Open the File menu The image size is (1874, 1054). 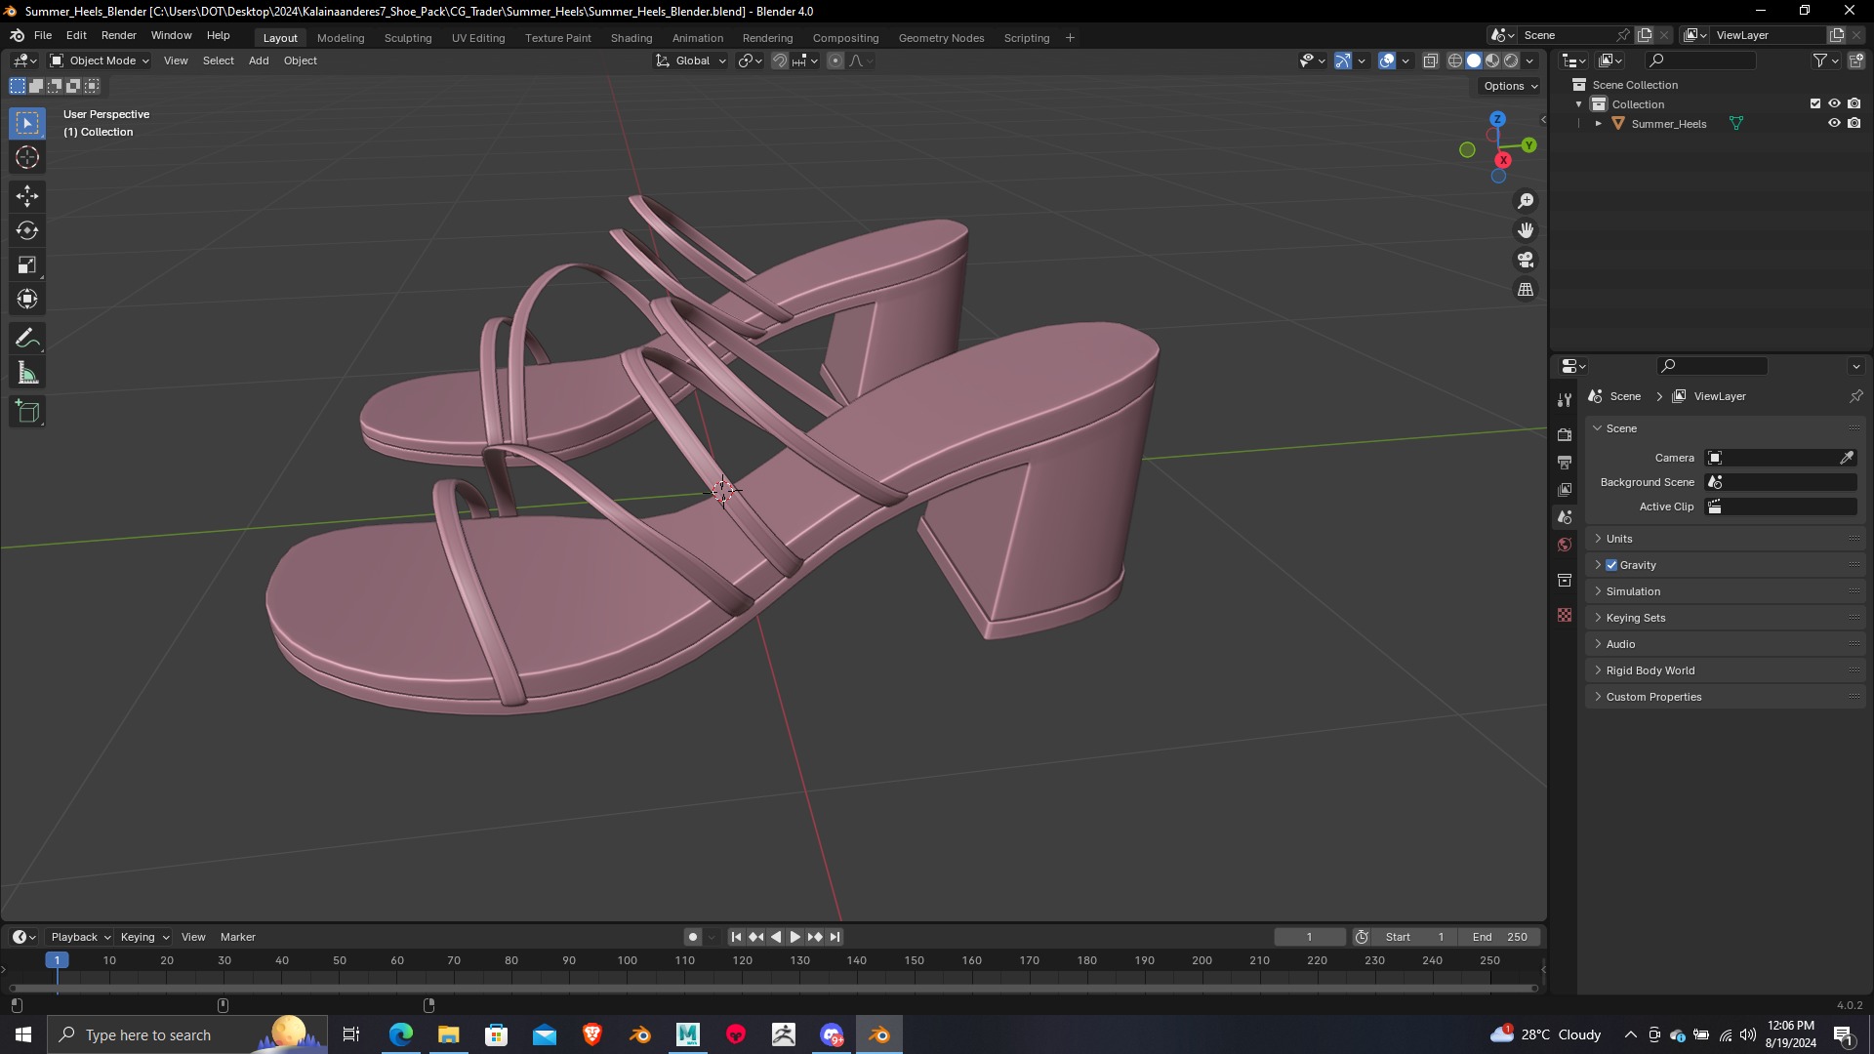(43, 35)
